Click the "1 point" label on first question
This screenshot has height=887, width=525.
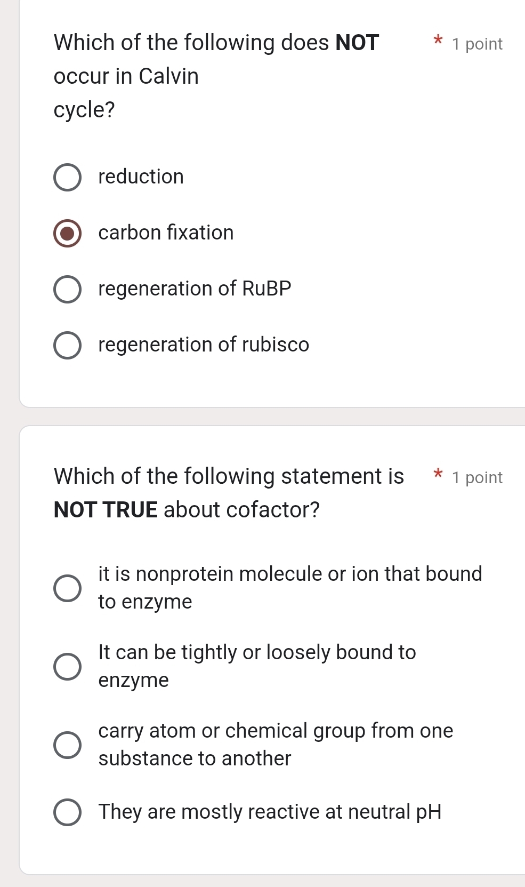point(476,44)
